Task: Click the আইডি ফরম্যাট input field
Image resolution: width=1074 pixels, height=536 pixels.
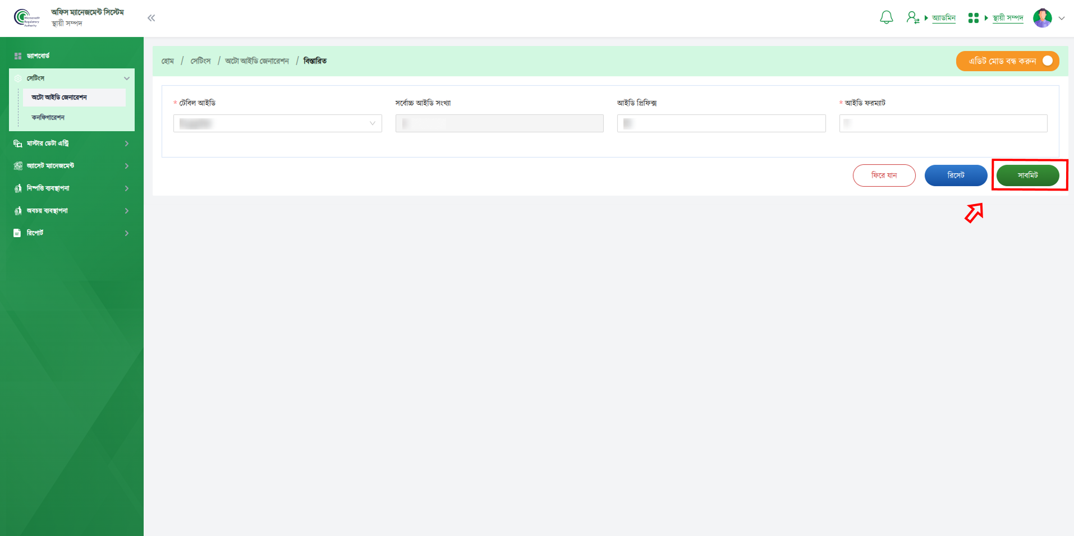Action: 943,123
